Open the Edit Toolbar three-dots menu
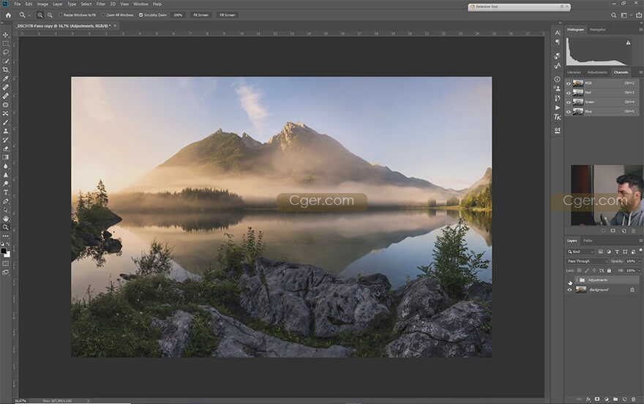 click(x=6, y=236)
